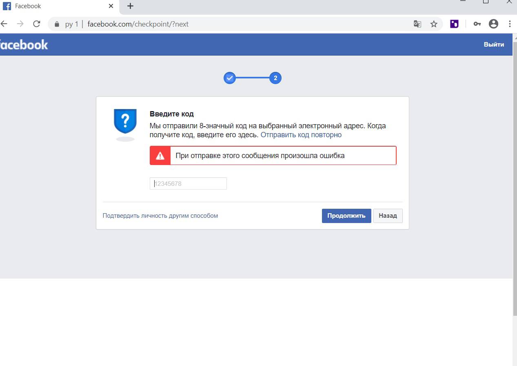Open a new browser tab
517x366 pixels.
pos(130,6)
